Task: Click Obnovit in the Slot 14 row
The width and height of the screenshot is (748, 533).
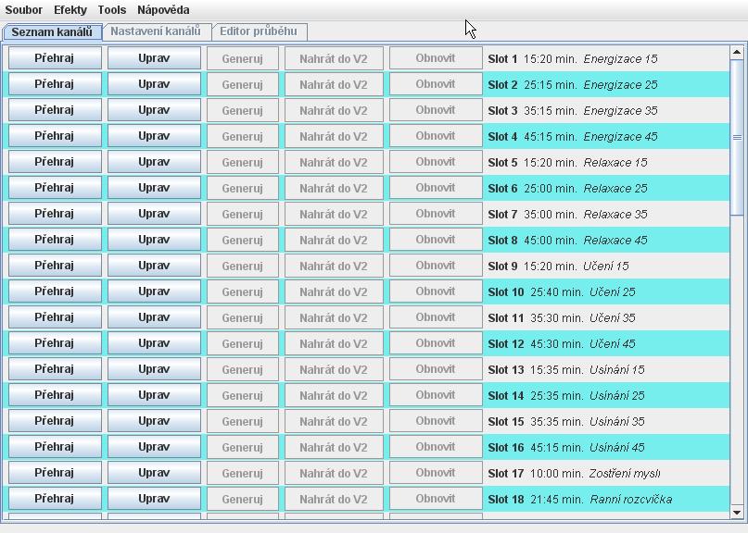Action: pos(436,395)
